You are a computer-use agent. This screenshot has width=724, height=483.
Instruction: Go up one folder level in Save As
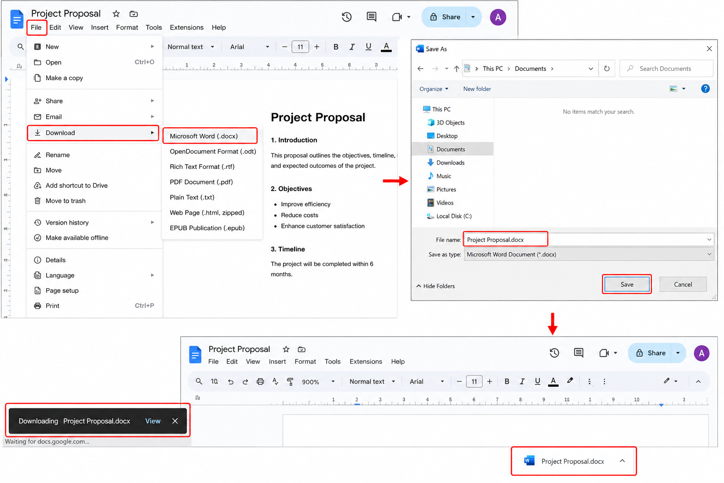(x=456, y=68)
